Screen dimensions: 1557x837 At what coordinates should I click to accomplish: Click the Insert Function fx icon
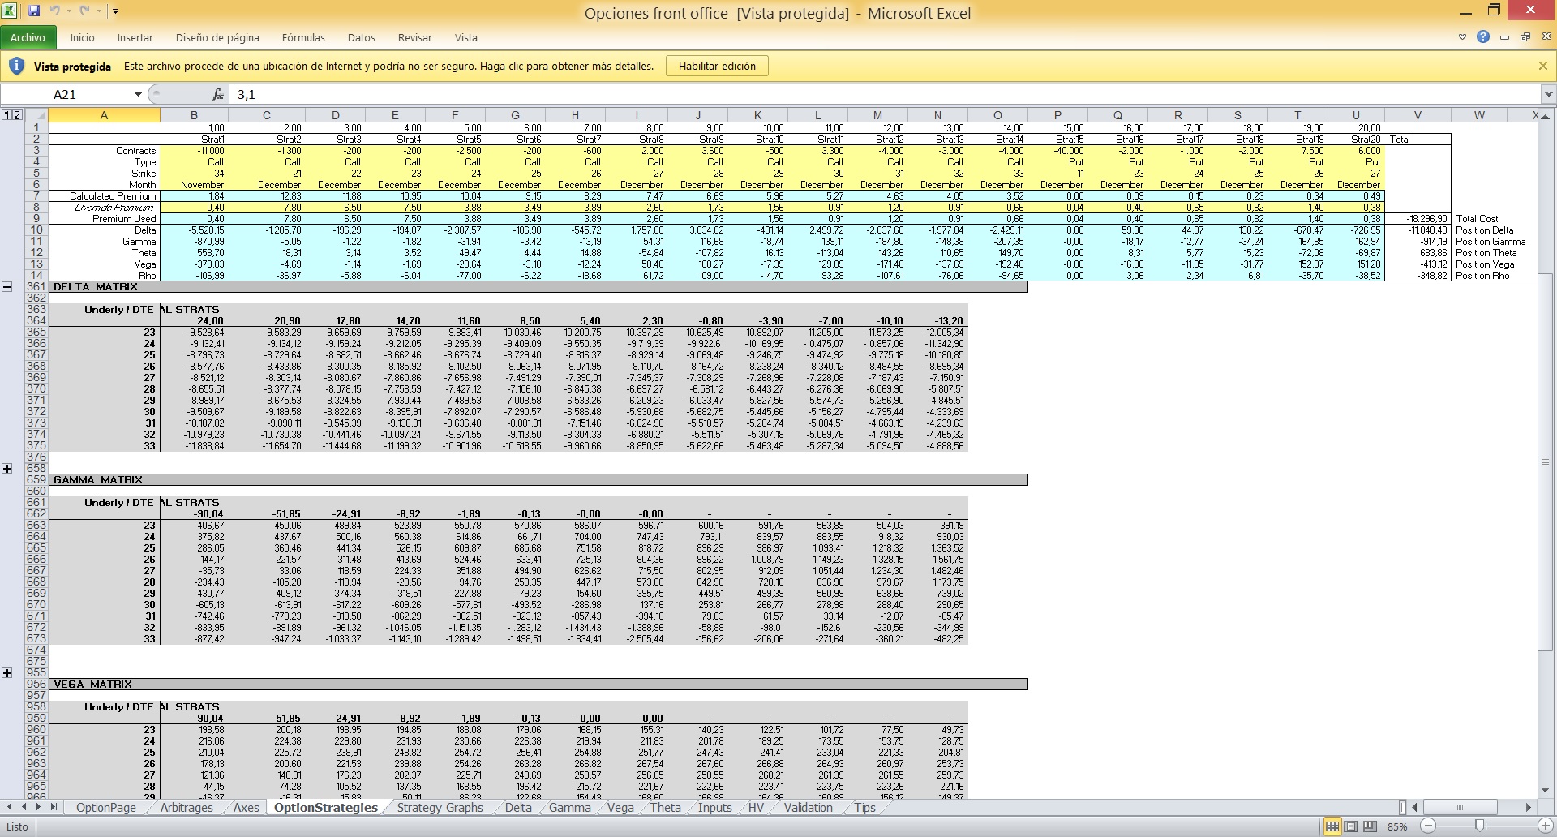coord(217,94)
